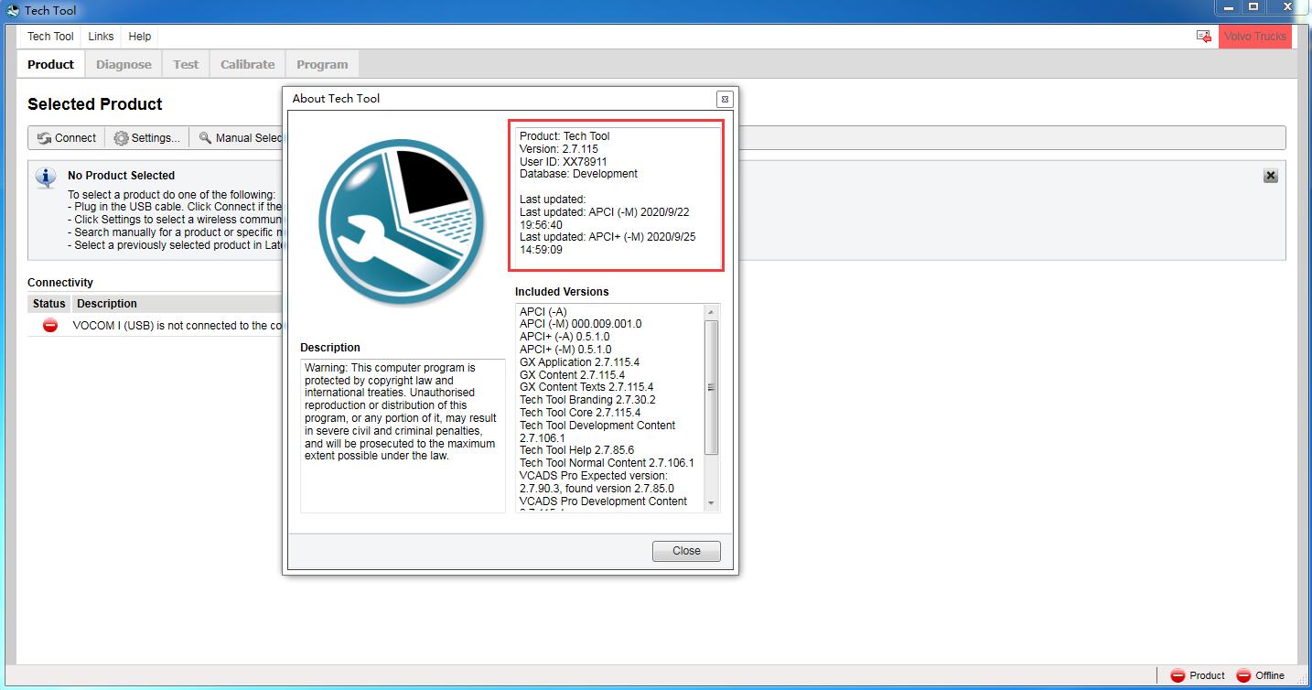This screenshot has height=690, width=1312.
Task: Click 'Tech Tool Core 2.7.115.4' entry
Action: [x=580, y=413]
